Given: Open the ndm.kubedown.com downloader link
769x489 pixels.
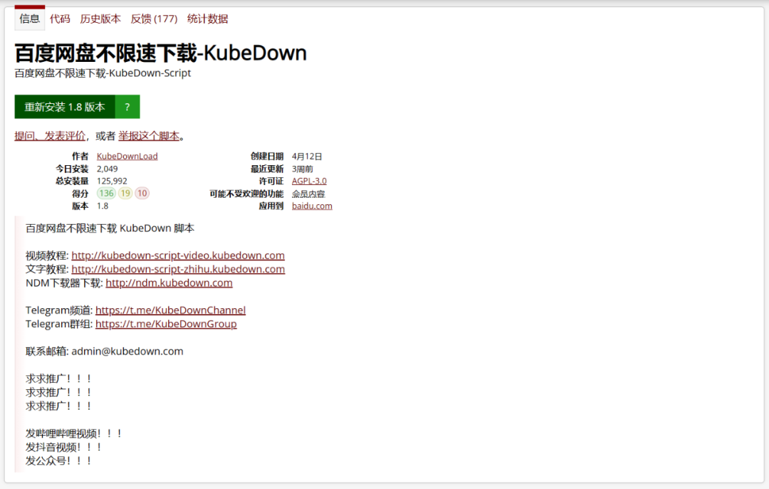Looking at the screenshot, I should [169, 283].
